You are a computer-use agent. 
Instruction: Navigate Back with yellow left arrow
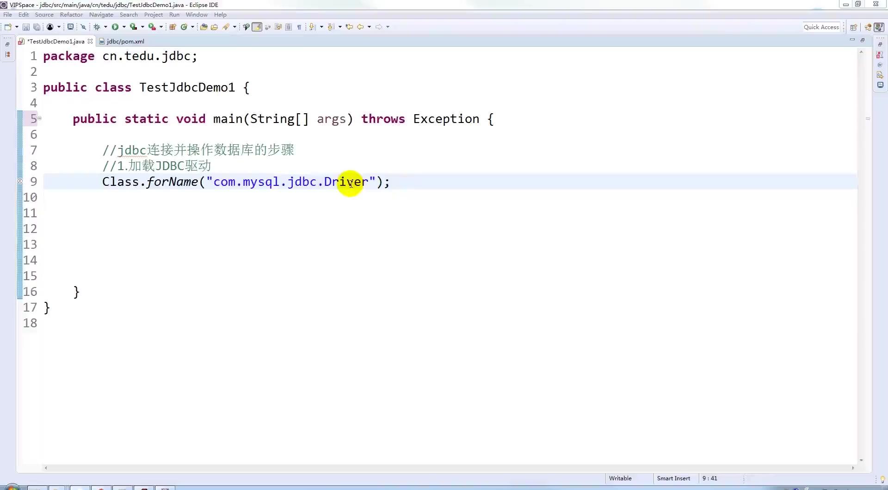[x=360, y=27]
